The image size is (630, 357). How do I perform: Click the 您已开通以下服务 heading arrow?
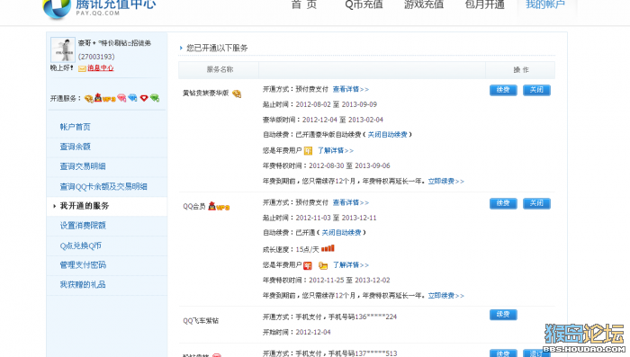tap(181, 48)
